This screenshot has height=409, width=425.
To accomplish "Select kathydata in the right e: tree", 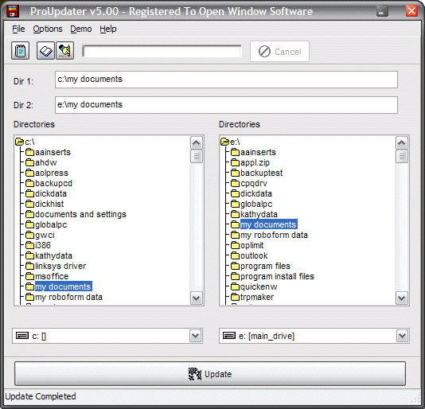I will (254, 214).
